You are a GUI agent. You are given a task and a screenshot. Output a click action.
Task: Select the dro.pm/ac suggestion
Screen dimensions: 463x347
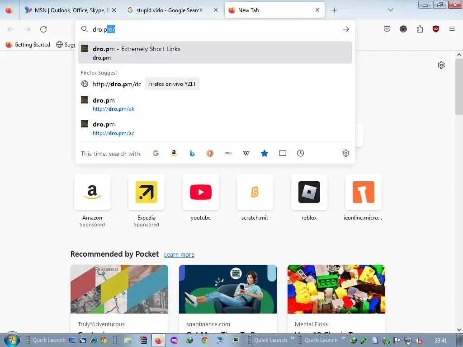[x=215, y=129]
